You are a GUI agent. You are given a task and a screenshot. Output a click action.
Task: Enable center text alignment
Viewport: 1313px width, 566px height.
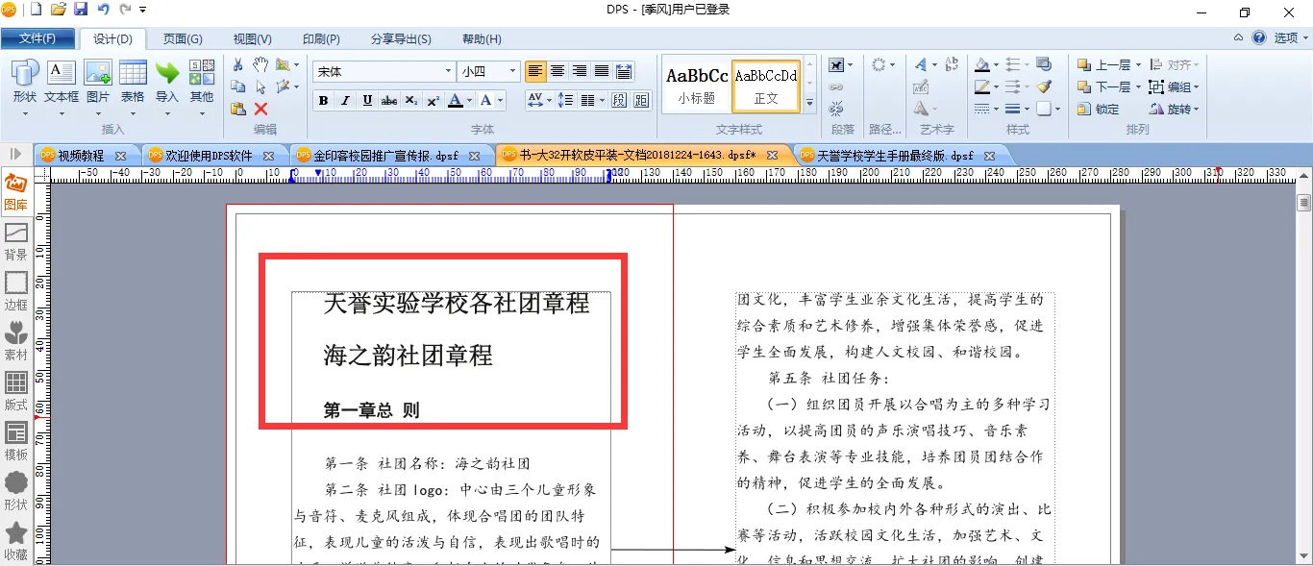(x=557, y=71)
